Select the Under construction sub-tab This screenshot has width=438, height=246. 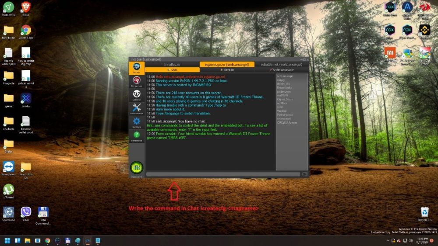point(282,69)
